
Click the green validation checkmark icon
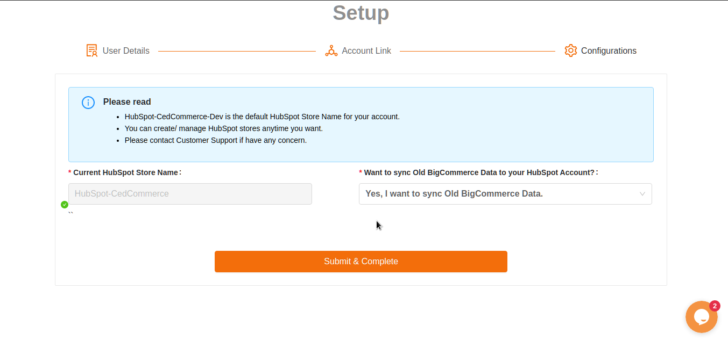[x=65, y=205]
